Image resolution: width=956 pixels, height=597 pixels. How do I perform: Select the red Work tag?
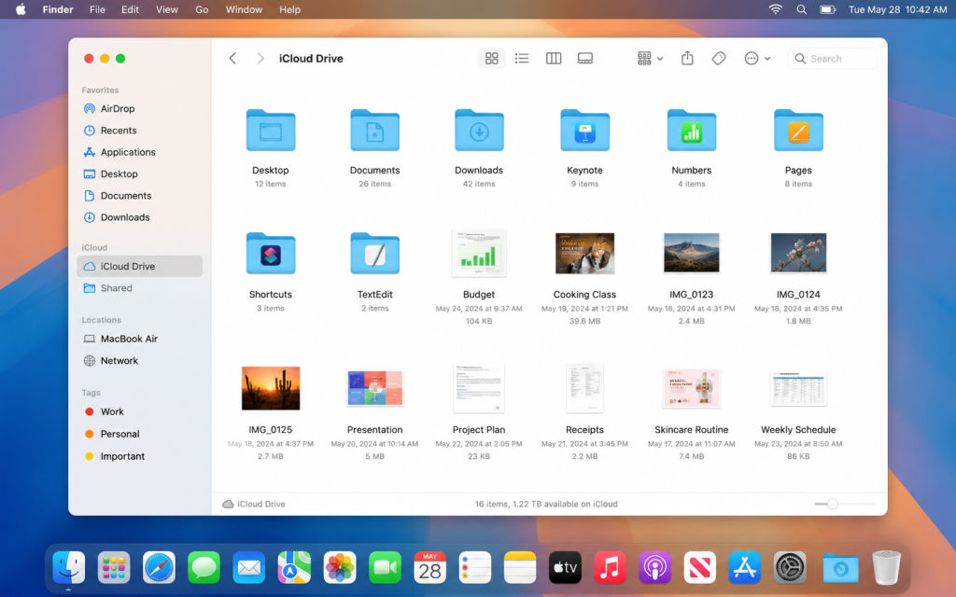(x=140, y=411)
